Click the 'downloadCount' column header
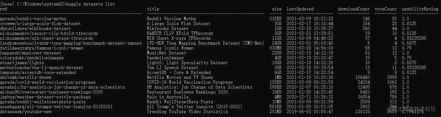This screenshot has height=117, width=441. coord(354,9)
